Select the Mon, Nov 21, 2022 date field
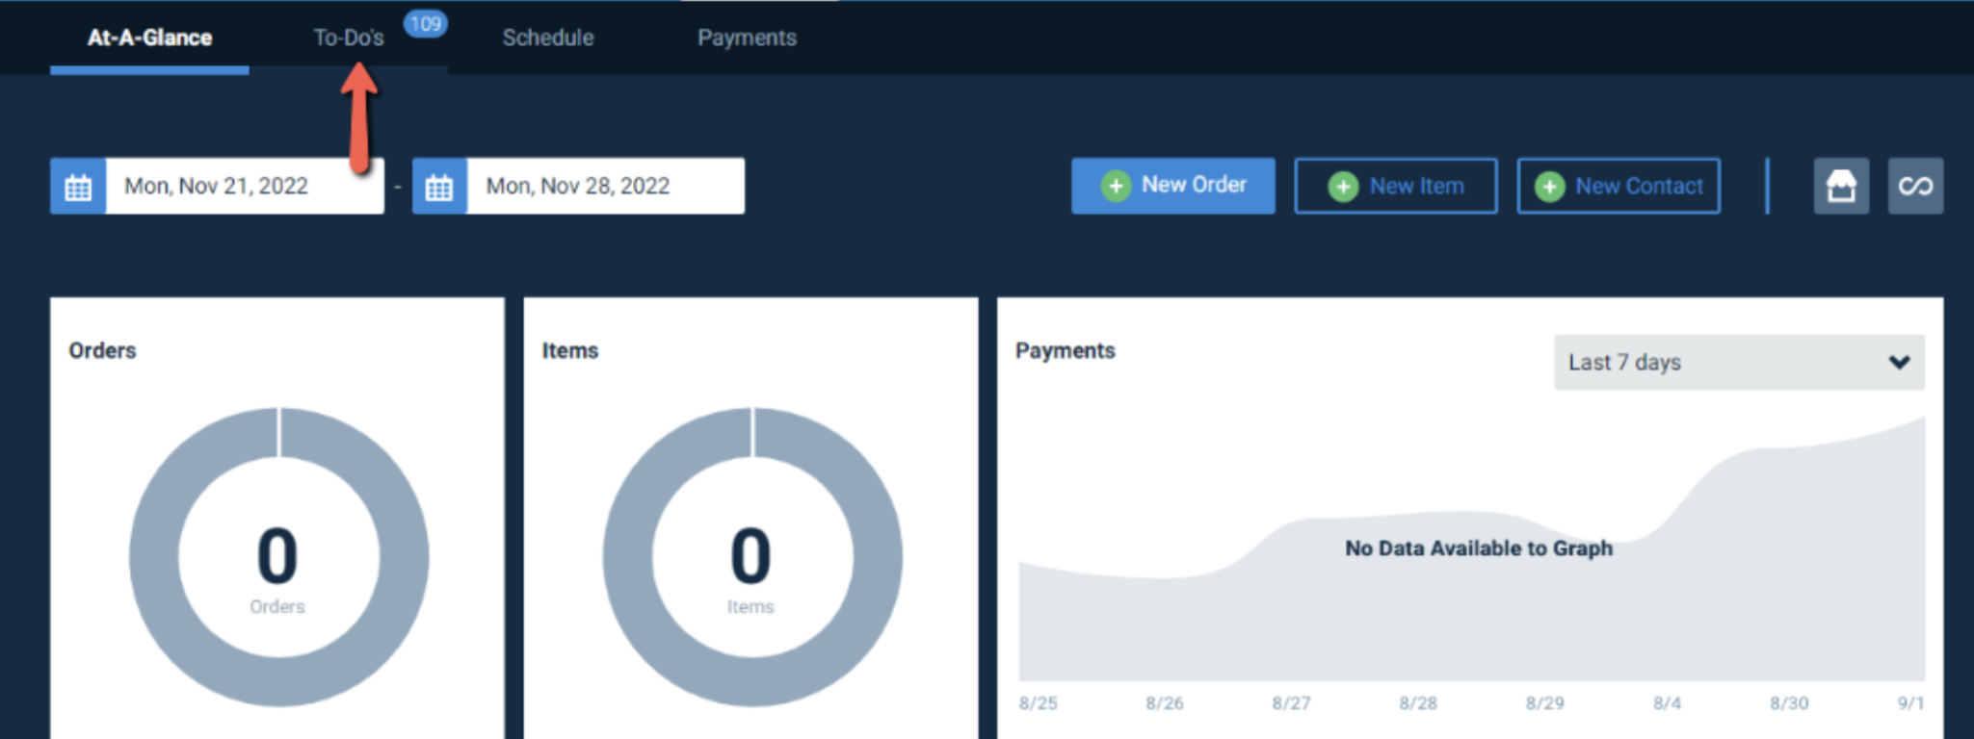Viewport: 1974px width, 739px height. [x=245, y=186]
